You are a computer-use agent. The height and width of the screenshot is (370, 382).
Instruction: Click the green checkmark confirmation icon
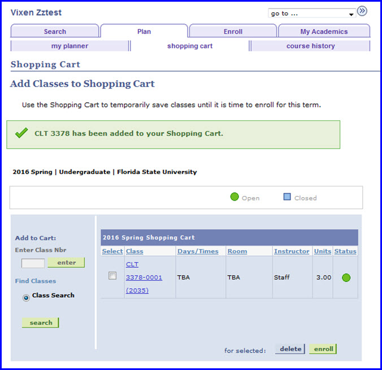21,133
